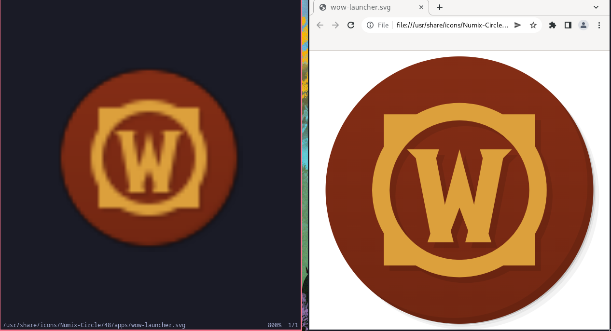611x331 pixels.
Task: Click the file:///usr/share/icons URL field
Action: point(452,25)
